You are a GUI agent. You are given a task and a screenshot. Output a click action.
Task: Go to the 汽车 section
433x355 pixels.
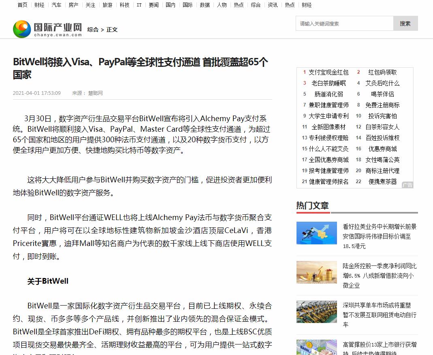(x=56, y=5)
